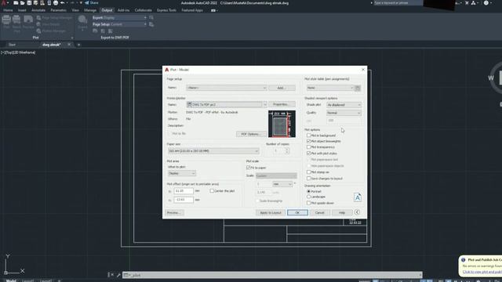
Task: Open the Plot style table dropdown
Action: pos(329,88)
